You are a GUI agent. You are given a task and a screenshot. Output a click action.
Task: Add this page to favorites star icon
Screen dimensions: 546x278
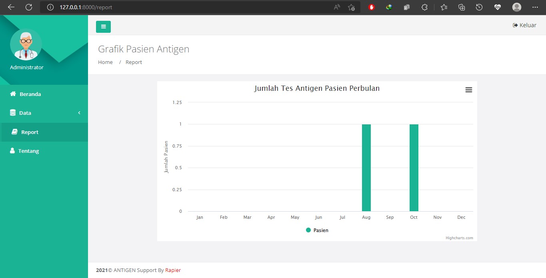pyautogui.click(x=351, y=7)
